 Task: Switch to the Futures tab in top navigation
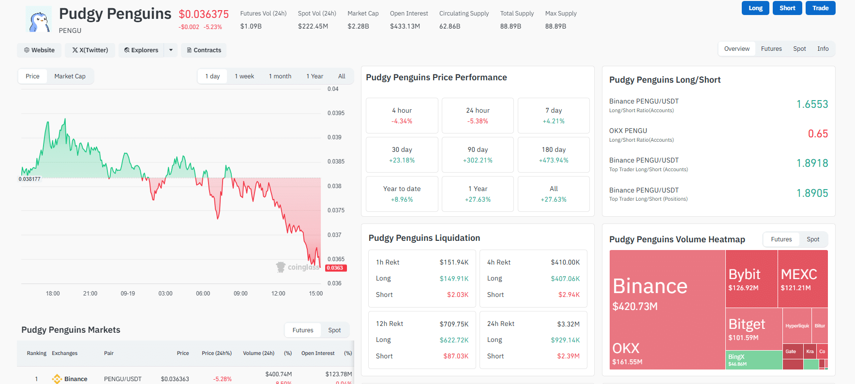point(771,49)
